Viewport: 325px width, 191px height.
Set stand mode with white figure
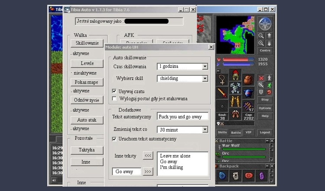pos(269,78)
